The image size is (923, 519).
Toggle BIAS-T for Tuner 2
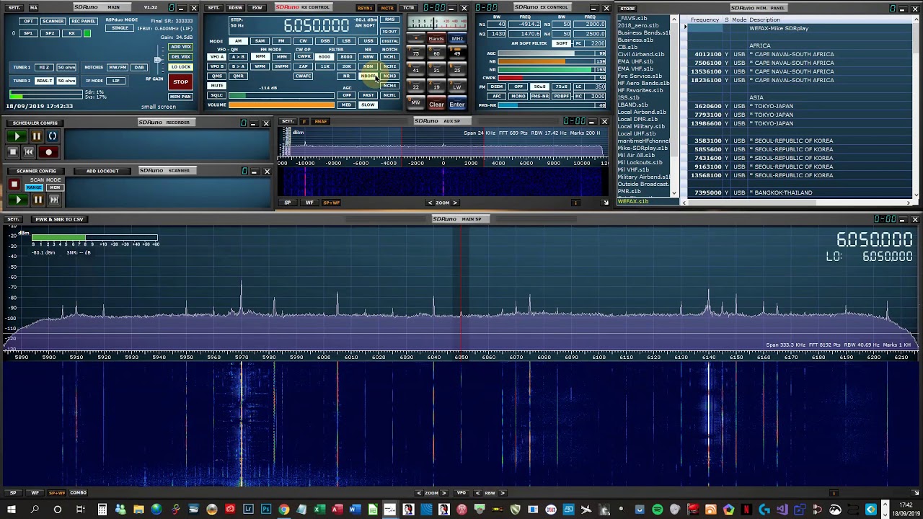pyautogui.click(x=44, y=81)
